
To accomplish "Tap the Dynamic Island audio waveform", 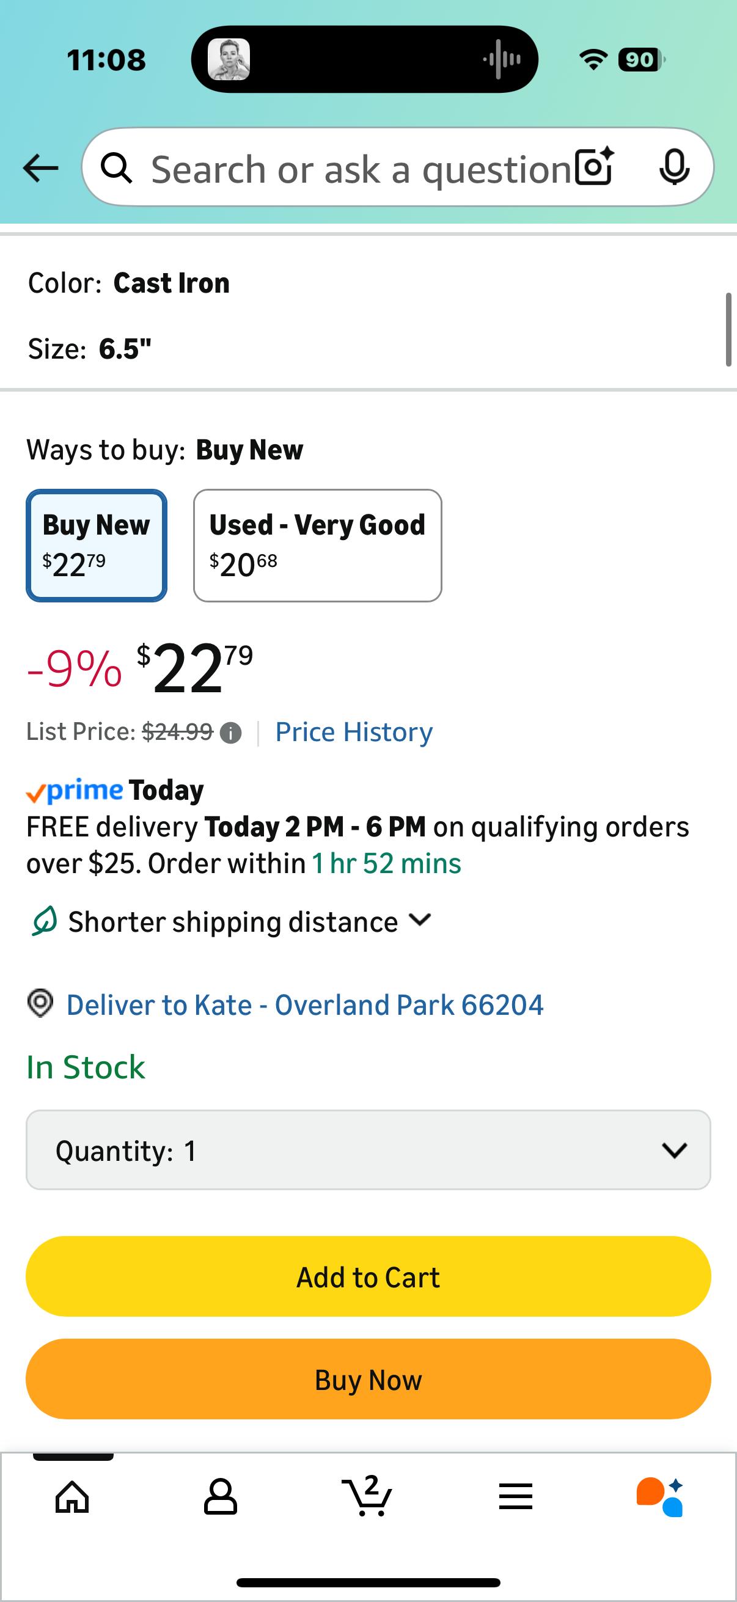I will 501,60.
